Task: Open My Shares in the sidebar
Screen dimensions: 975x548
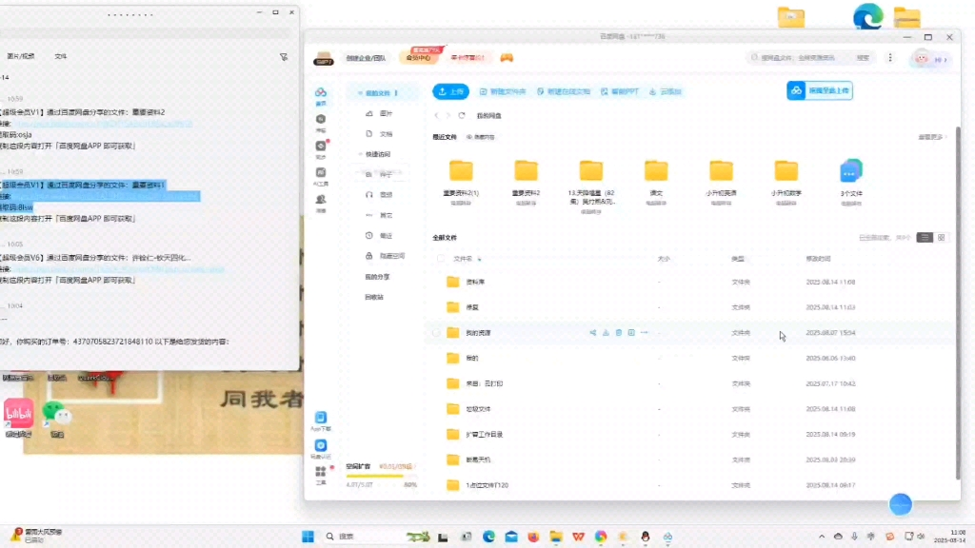Action: [377, 277]
